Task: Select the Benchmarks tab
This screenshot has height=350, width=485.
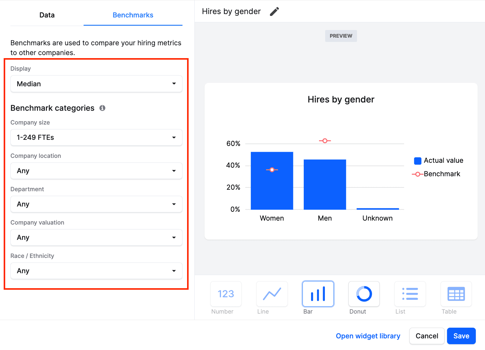Action: 133,15
